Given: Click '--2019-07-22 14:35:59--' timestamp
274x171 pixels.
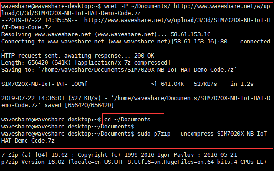Looking at the screenshot, I should click(x=39, y=20).
